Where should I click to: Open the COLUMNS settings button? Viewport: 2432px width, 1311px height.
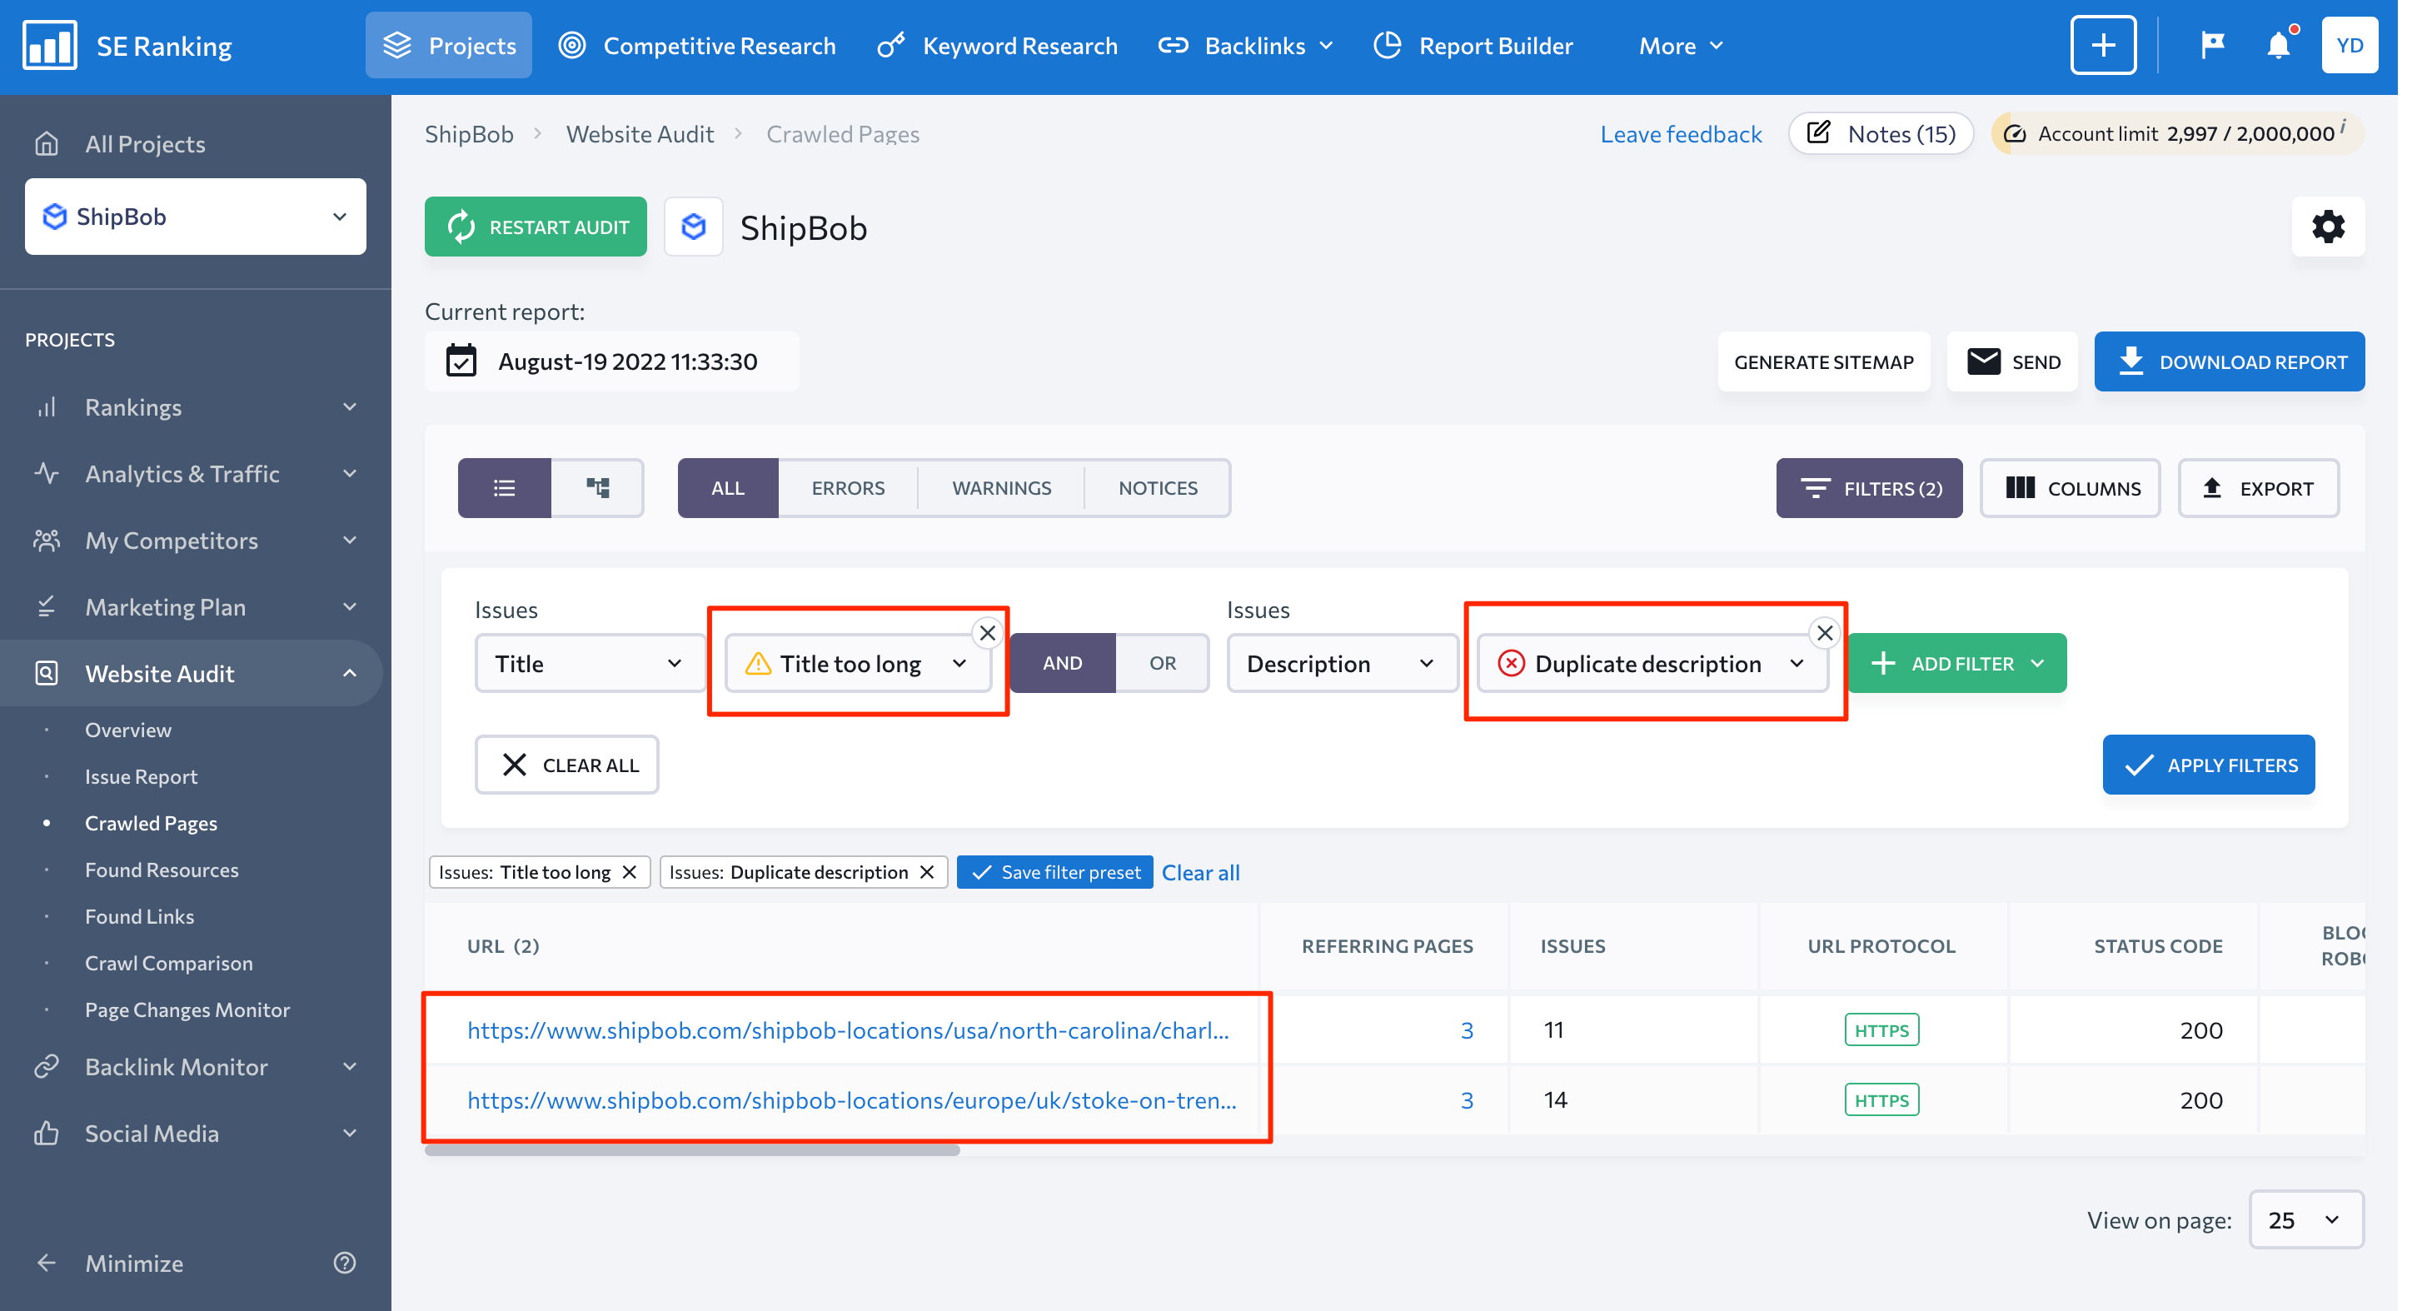(2070, 488)
